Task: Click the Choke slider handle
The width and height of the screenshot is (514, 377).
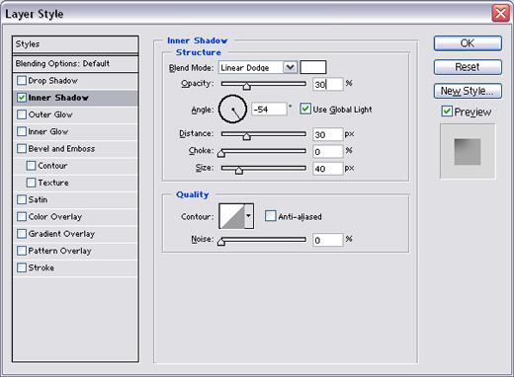Action: coord(221,153)
